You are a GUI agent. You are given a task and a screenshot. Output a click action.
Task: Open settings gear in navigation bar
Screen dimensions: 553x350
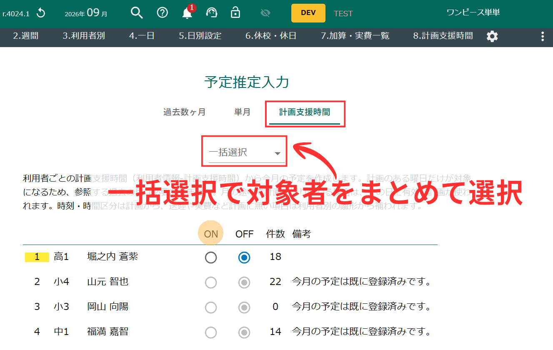[492, 36]
